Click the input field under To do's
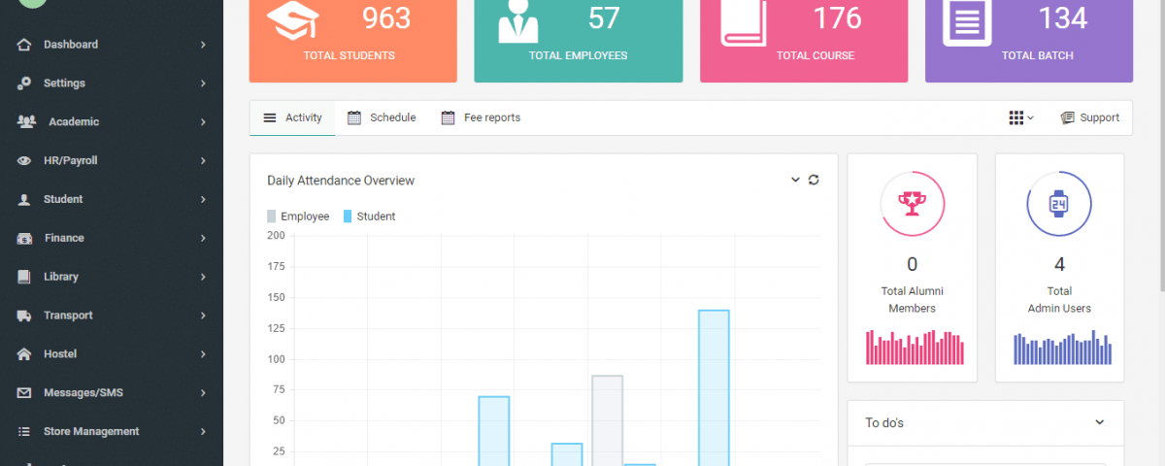 click(x=985, y=464)
